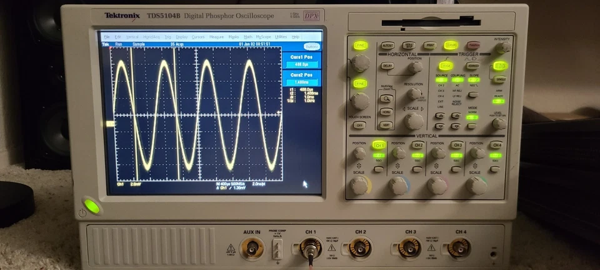Click the zoom HORIZ button

[386, 112]
